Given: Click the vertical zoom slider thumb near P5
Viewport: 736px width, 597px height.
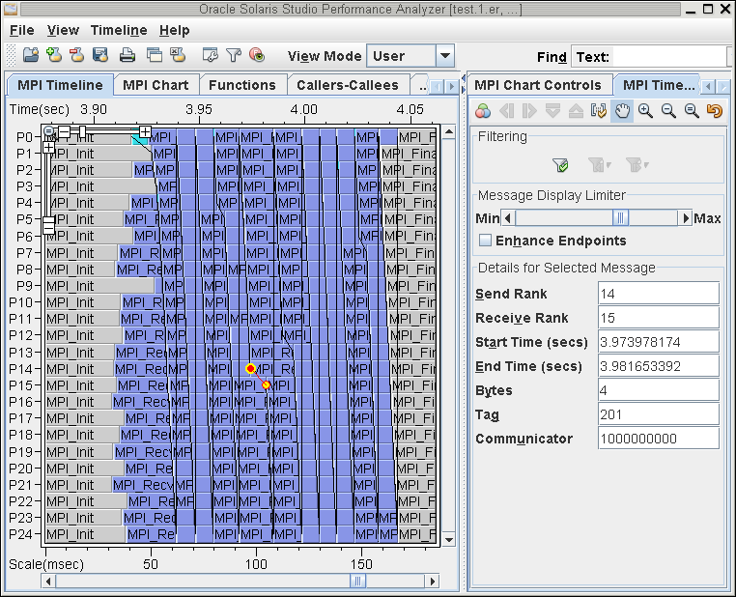Looking at the screenshot, I should (x=49, y=219).
